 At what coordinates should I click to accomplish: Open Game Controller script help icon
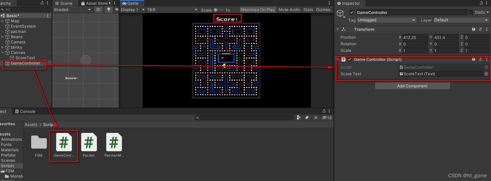(x=474, y=59)
